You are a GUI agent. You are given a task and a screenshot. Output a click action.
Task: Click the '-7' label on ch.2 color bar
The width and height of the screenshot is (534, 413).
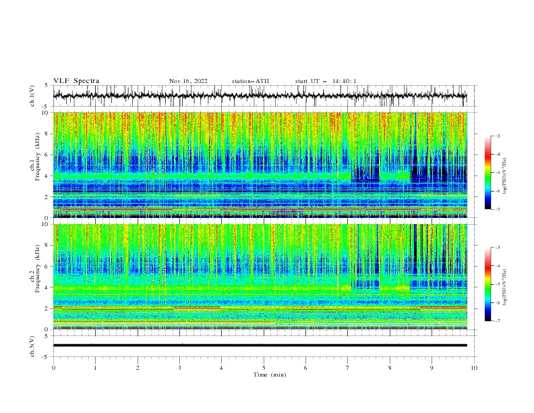[497, 321]
